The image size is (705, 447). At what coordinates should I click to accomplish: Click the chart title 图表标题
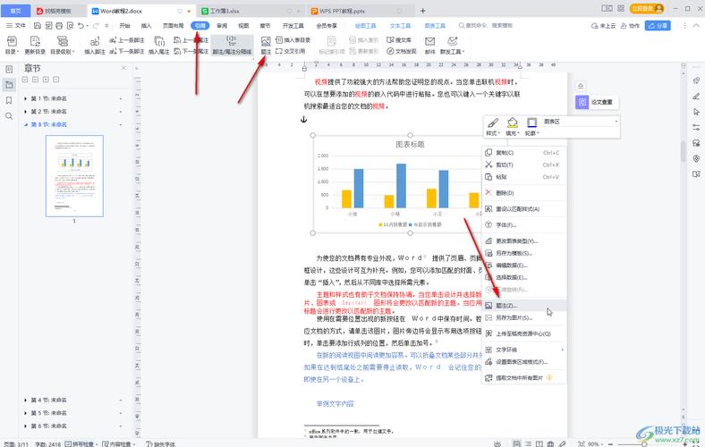click(410, 144)
